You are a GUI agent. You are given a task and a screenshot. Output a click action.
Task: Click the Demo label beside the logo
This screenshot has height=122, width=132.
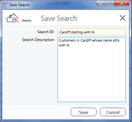tap(27, 20)
